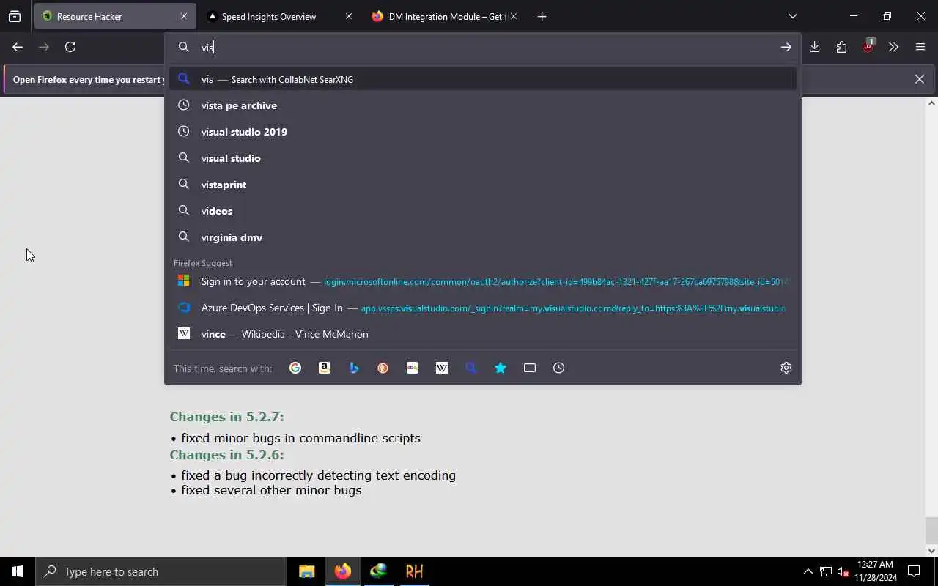This screenshot has width=938, height=586.
Task: Click the Go arrow in address bar
Action: pos(786,47)
